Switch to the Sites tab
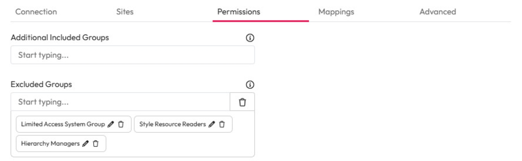The image size is (522, 161). (x=125, y=12)
